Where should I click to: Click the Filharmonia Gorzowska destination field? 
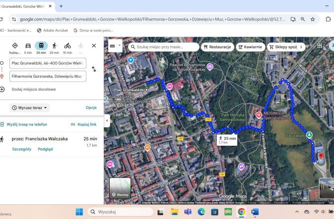point(48,76)
